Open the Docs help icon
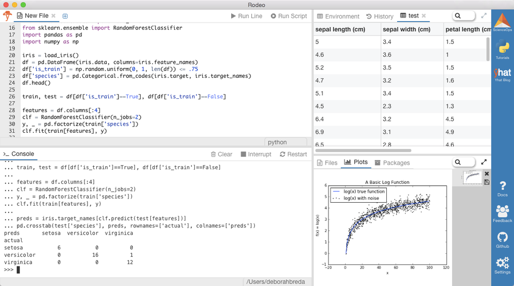514x286 pixels. (502, 189)
